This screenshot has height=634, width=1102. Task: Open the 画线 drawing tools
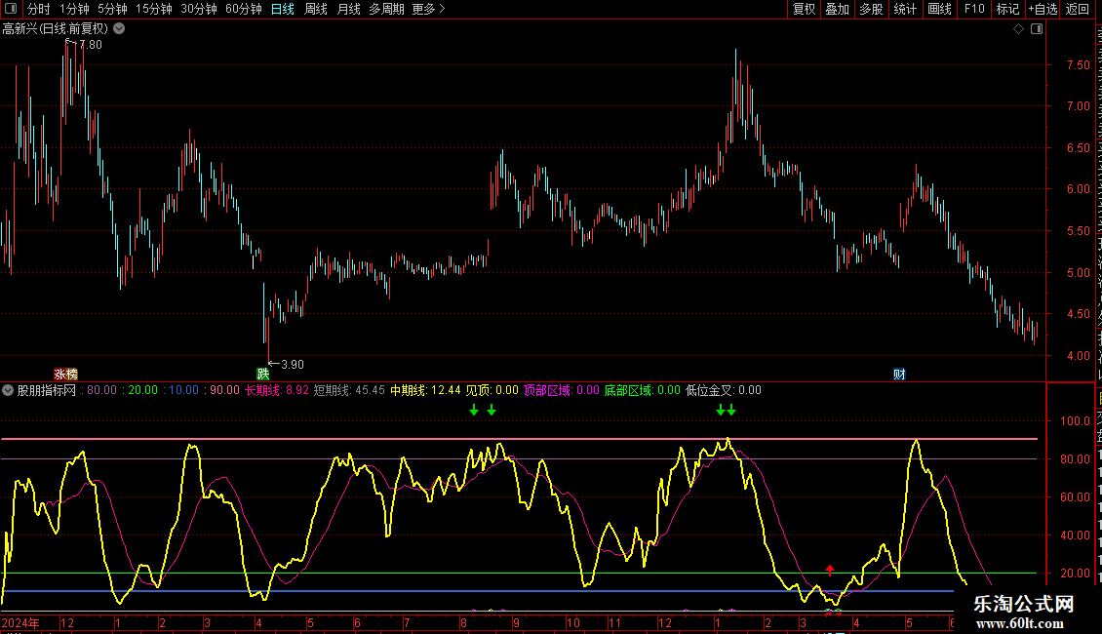point(939,9)
